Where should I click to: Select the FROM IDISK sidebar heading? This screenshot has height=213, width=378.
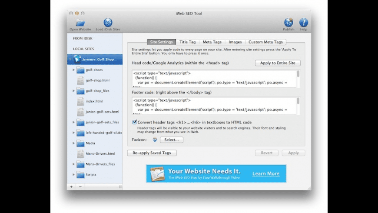point(83,38)
